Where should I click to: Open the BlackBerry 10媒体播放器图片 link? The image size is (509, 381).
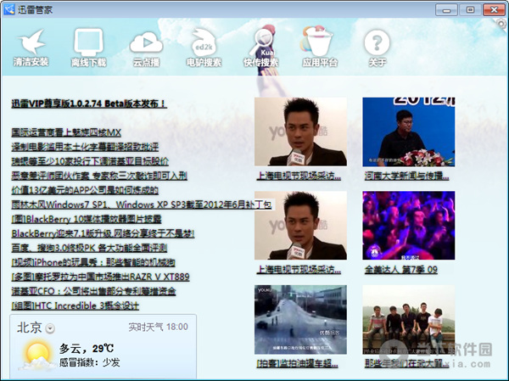(87, 219)
